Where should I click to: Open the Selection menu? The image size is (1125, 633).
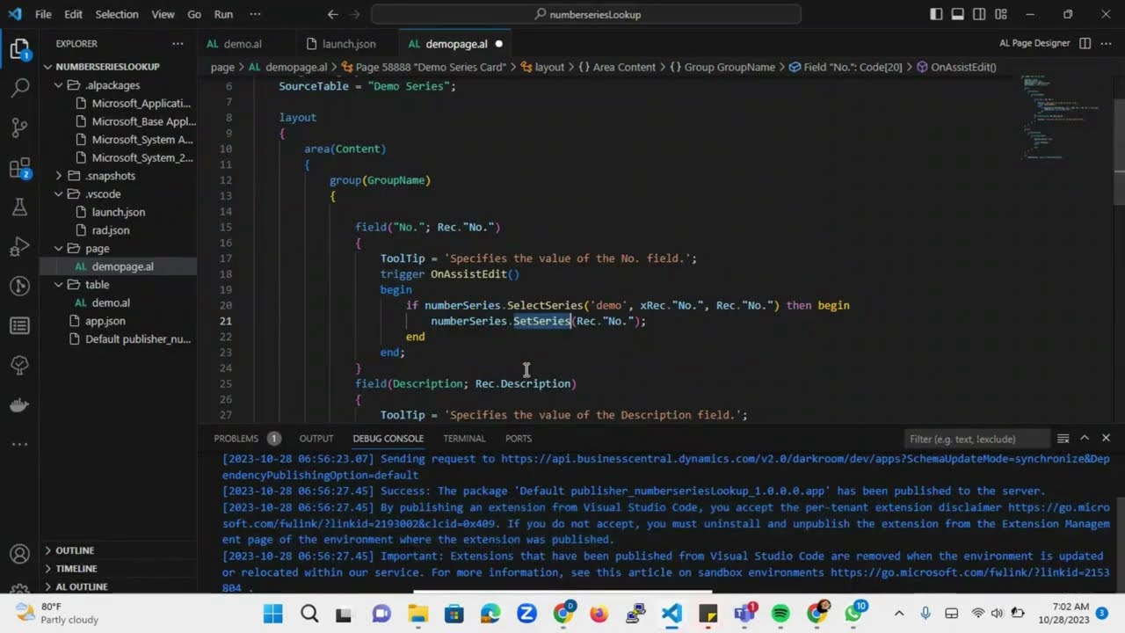[117, 14]
